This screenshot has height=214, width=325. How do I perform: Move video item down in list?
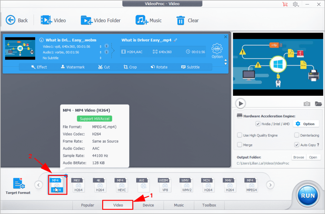point(226,64)
